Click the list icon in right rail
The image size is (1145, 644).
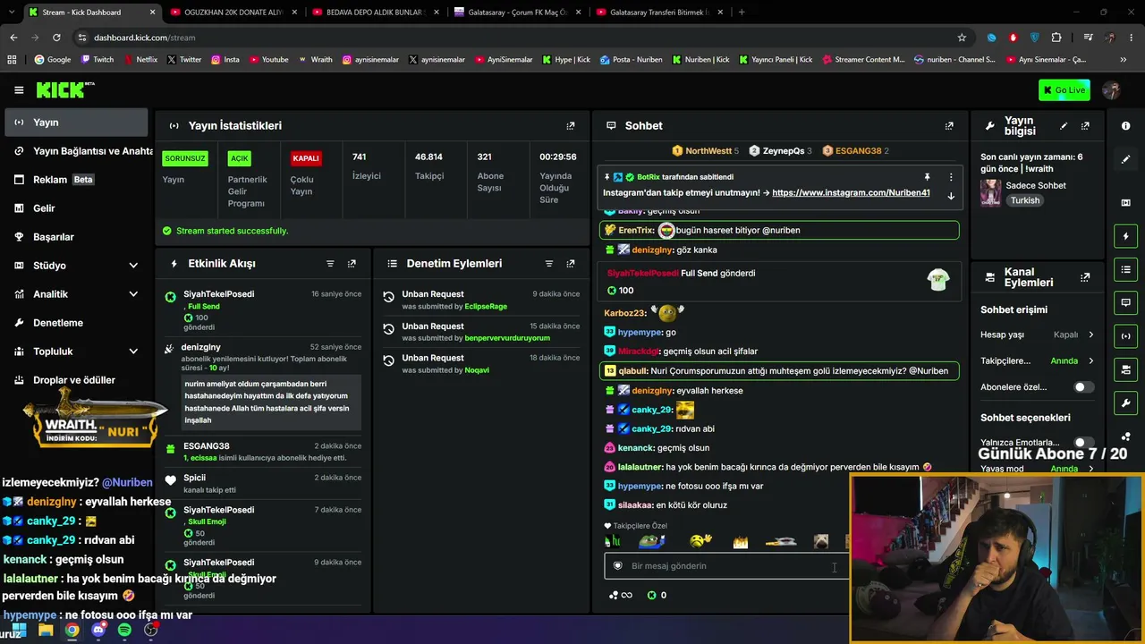pos(1125,269)
